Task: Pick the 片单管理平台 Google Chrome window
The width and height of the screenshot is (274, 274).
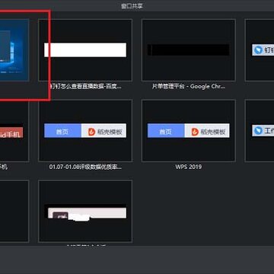Action: coord(189,50)
